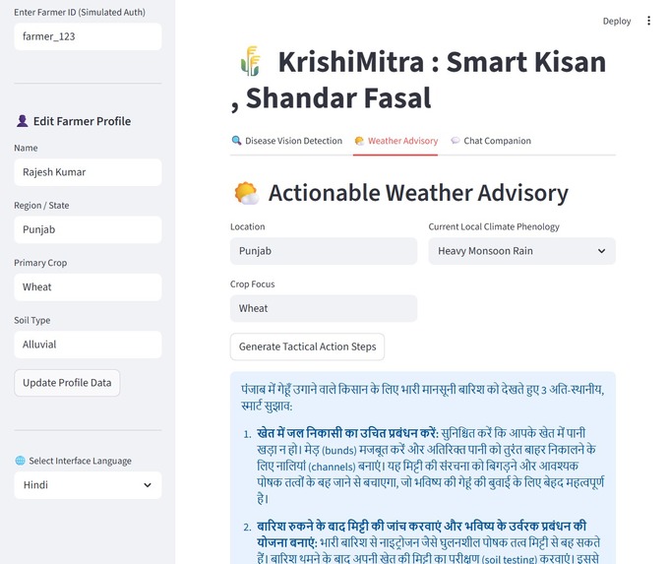Click the large sun icon beside Actionable Weather Advisory
Image resolution: width=670 pixels, height=564 pixels.
tap(247, 193)
